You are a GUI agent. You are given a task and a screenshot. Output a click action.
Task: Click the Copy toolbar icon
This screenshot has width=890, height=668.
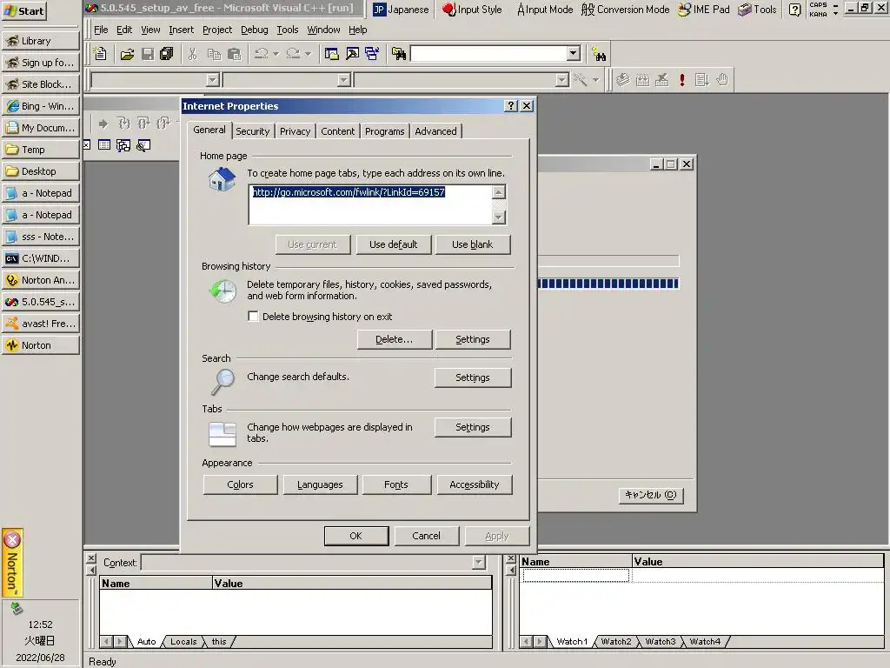click(214, 54)
